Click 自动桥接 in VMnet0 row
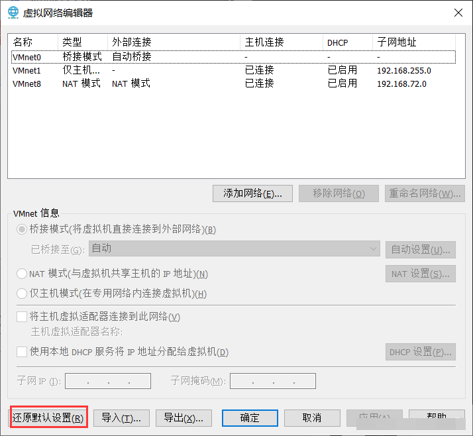Viewport: 473px width, 436px height. click(132, 57)
